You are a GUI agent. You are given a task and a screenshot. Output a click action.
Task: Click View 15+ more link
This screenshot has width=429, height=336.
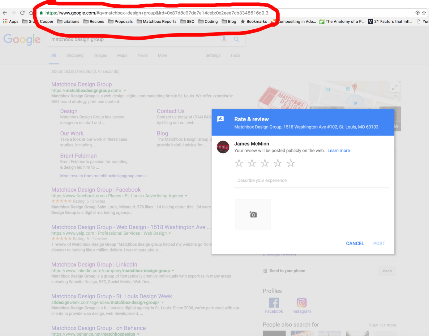coord(383,325)
